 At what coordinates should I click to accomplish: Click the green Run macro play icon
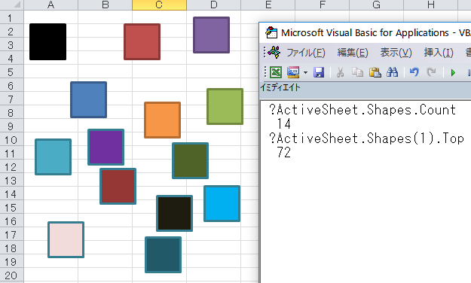tap(453, 72)
